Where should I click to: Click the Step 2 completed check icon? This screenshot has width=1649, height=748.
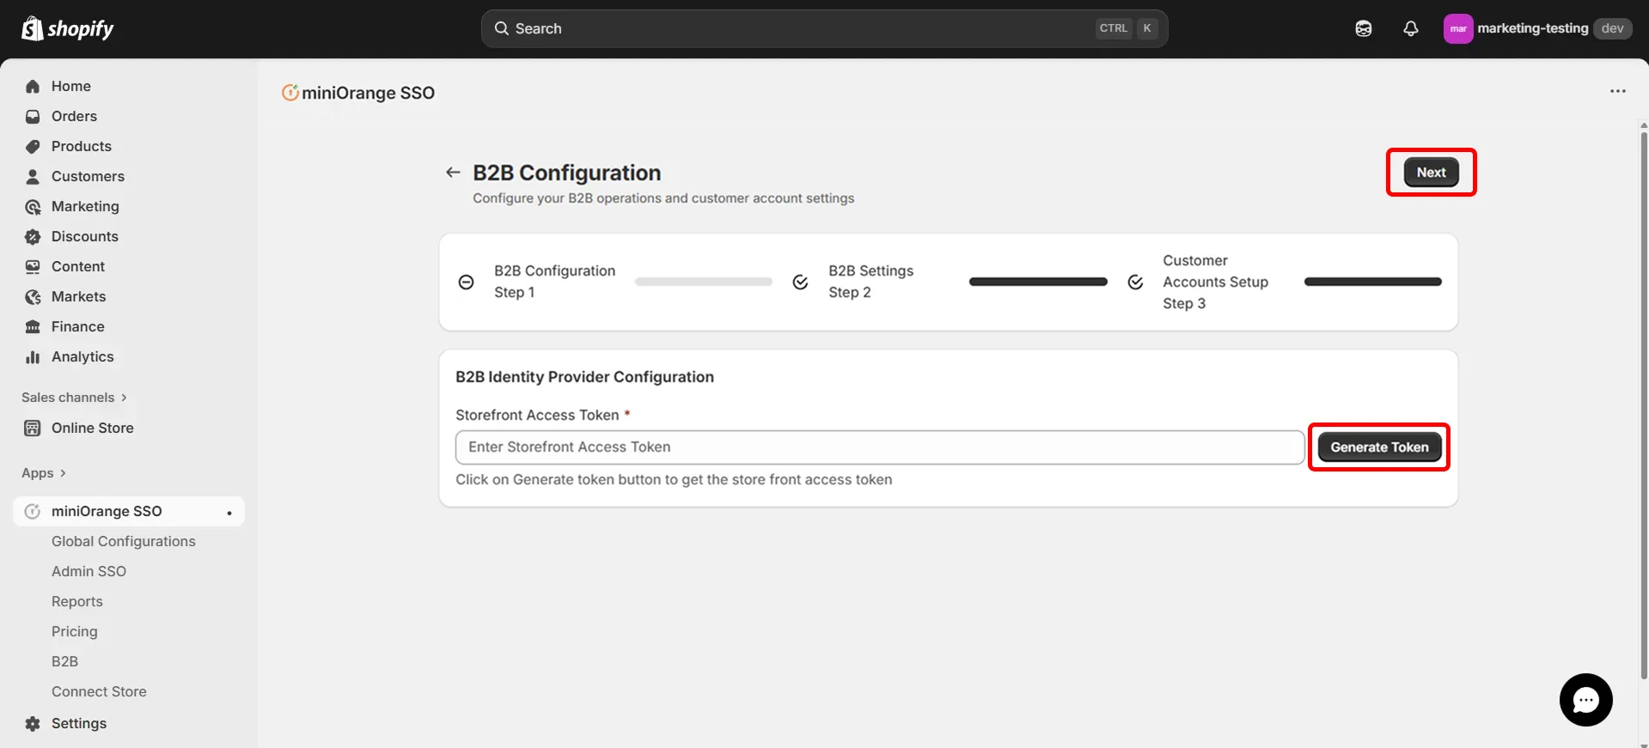click(x=801, y=282)
